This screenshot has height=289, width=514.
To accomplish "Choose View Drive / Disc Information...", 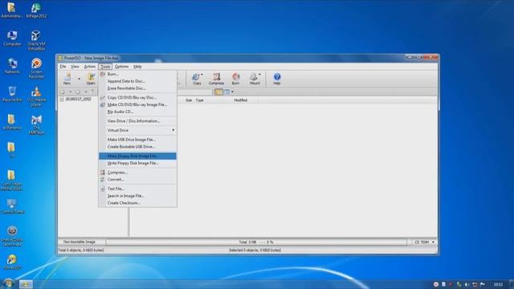I will 137,121.
